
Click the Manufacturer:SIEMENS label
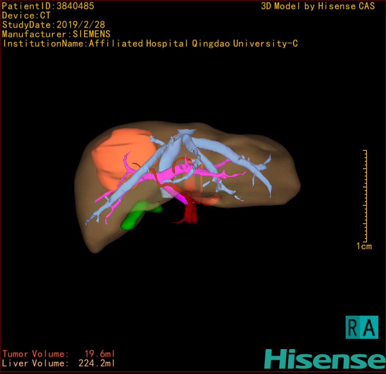pos(56,34)
